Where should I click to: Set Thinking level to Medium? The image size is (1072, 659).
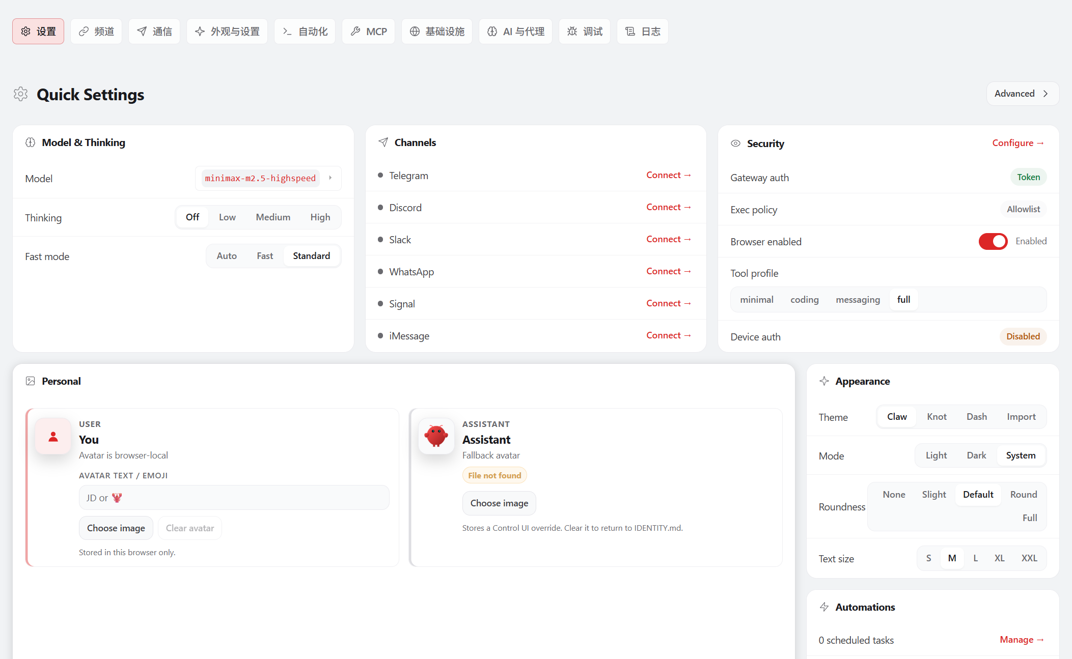(x=273, y=217)
